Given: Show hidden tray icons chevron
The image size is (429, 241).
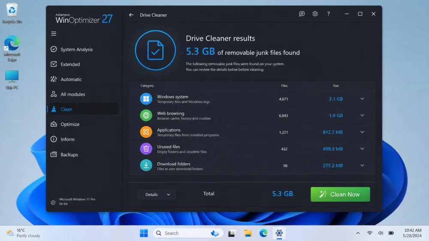Looking at the screenshot, I should click(358, 233).
